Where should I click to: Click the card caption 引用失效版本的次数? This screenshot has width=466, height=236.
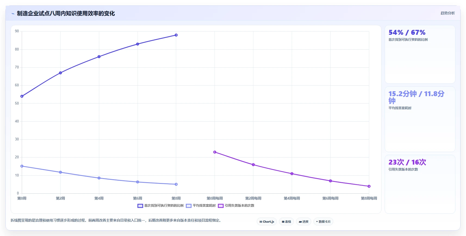click(403, 169)
